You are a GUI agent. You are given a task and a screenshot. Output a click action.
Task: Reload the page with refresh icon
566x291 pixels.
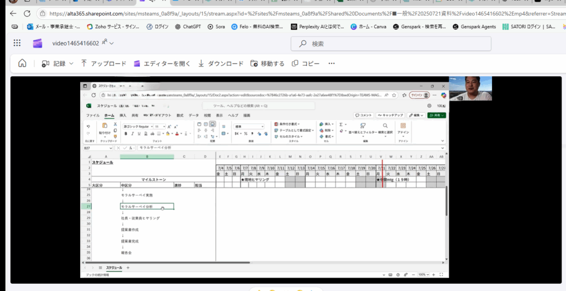pos(27,14)
